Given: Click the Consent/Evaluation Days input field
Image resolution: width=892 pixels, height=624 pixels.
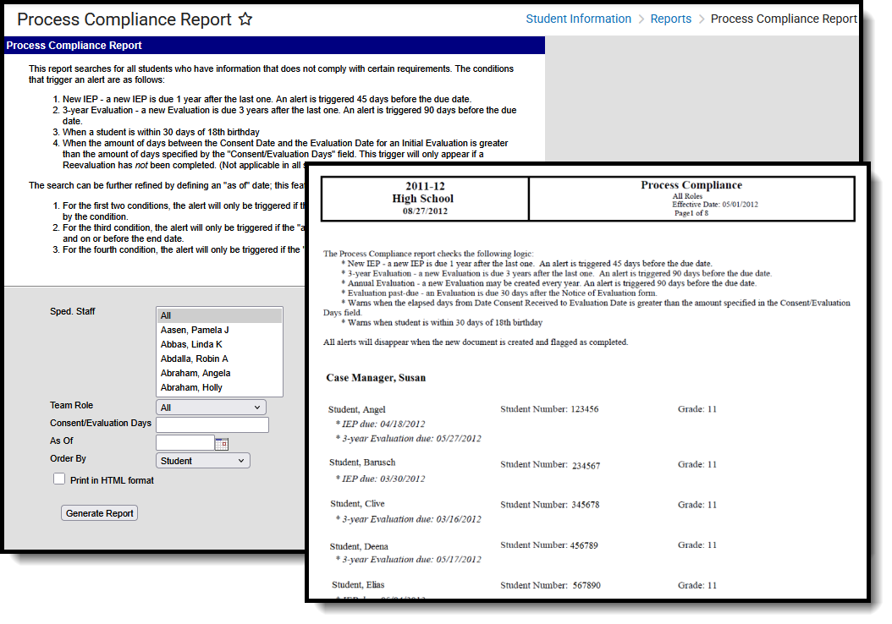Looking at the screenshot, I should pos(212,425).
